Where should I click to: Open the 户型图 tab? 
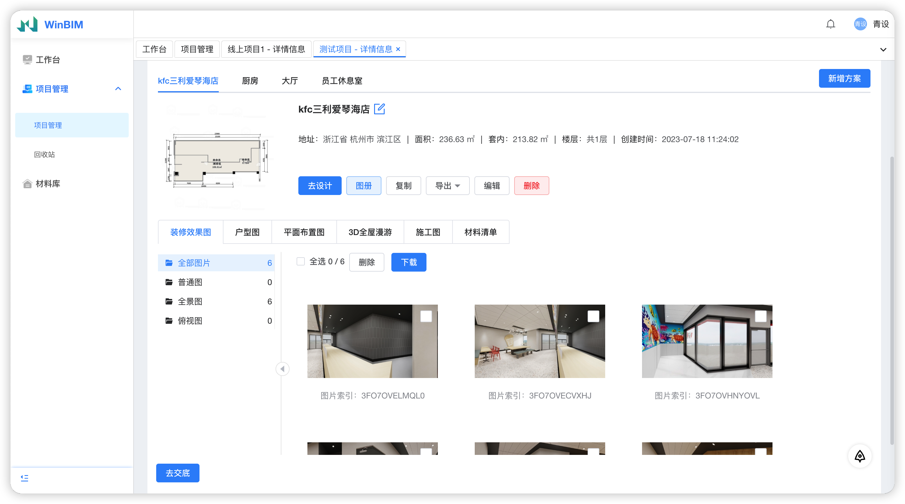tap(247, 232)
